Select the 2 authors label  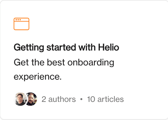pos(59,99)
